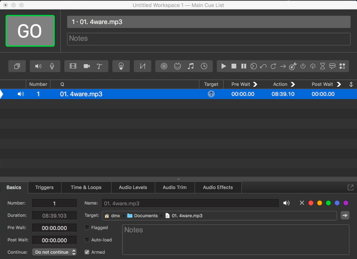Add a Wait cue (hourglass icon)

click(x=322, y=66)
